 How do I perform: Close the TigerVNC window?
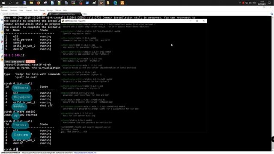click(204, 21)
